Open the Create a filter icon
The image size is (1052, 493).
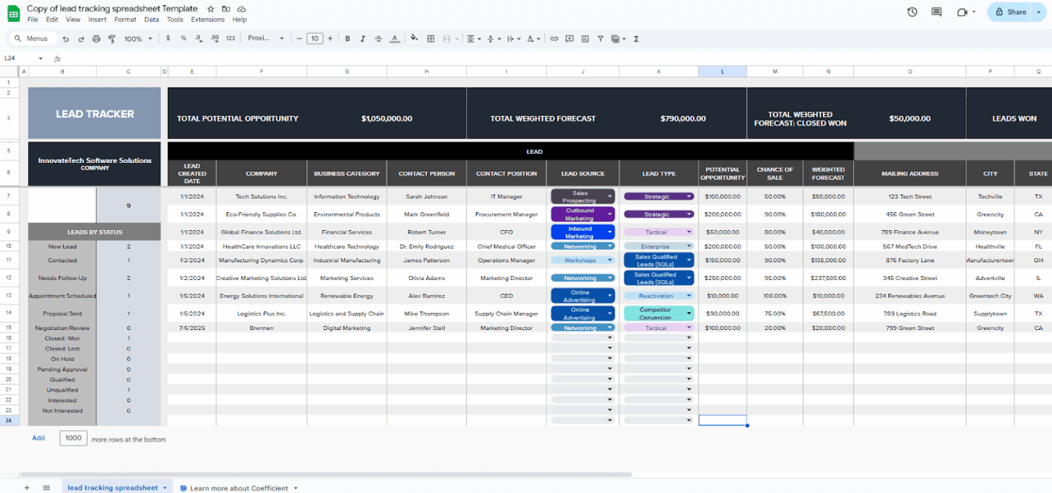(x=600, y=38)
